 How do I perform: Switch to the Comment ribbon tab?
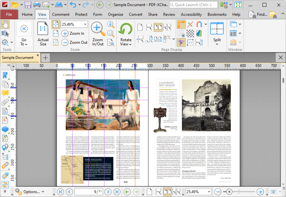pos(61,14)
